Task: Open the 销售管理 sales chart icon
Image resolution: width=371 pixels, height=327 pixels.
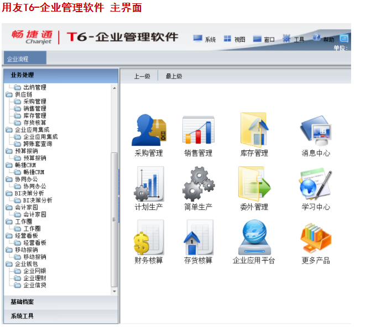Action: point(198,130)
